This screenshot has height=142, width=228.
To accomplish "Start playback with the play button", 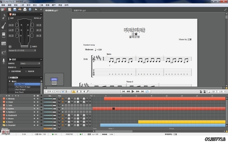I will pyautogui.click(x=133, y=92).
